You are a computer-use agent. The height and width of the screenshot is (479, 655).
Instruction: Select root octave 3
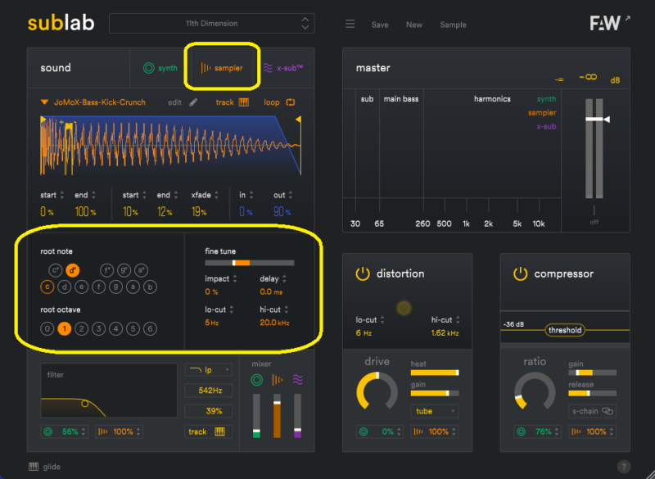99,328
